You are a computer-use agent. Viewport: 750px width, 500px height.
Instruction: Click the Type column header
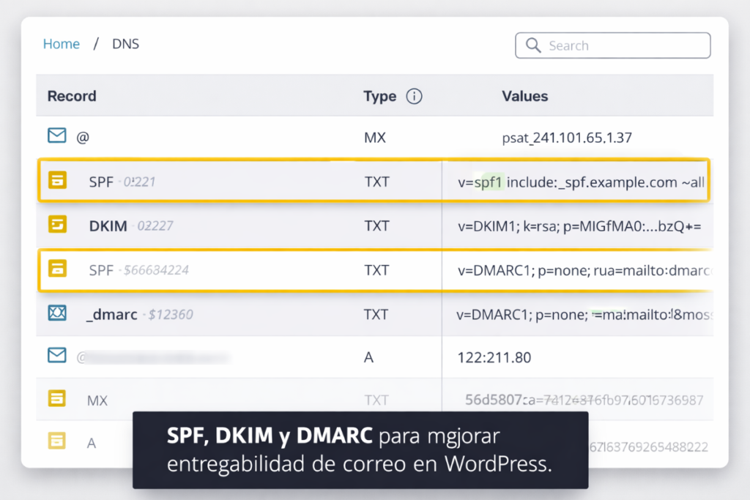tap(378, 96)
